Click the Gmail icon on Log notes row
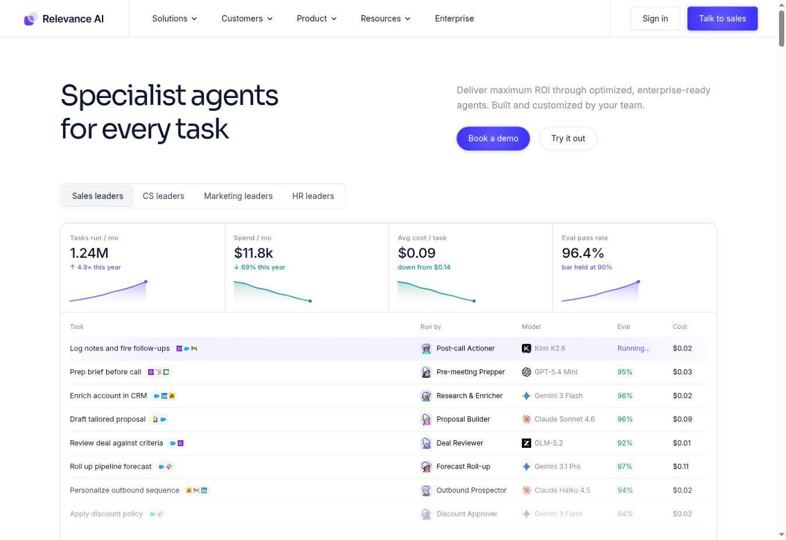 point(194,349)
